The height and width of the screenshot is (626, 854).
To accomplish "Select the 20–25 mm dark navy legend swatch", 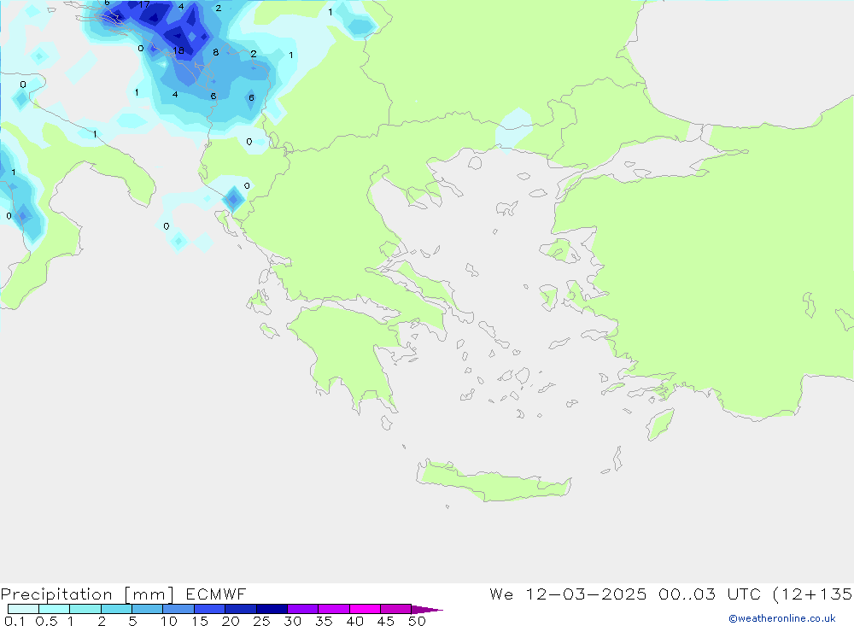I will point(241,609).
